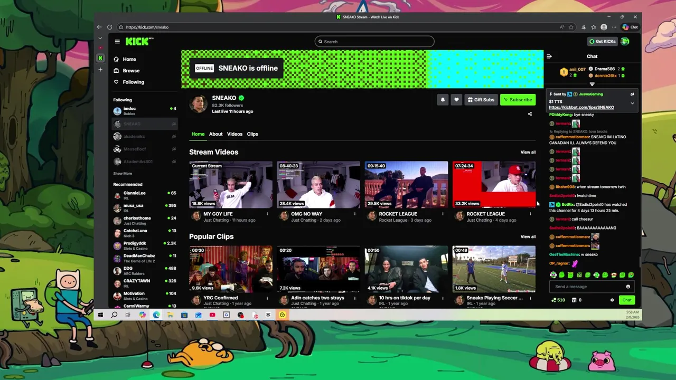Reload the page with refresh icon
676x380 pixels.
tap(109, 27)
